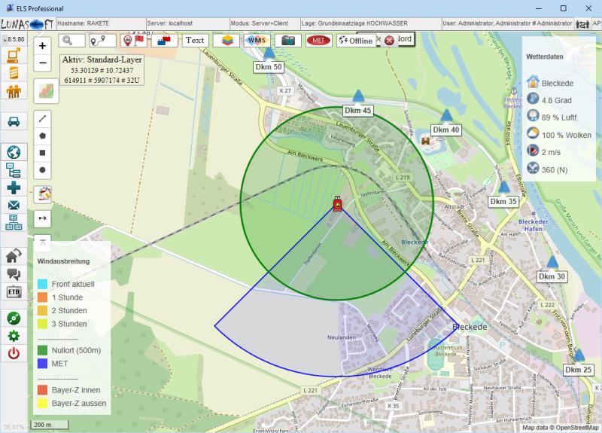The height and width of the screenshot is (433, 602).
Task: Open the ETB logbook icon
Action: tap(13, 292)
